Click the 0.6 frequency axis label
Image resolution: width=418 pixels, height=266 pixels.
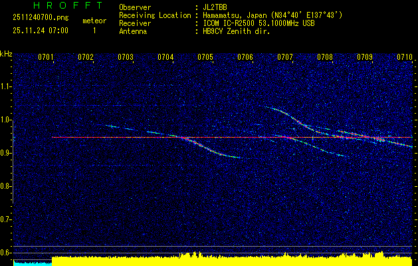[6, 253]
